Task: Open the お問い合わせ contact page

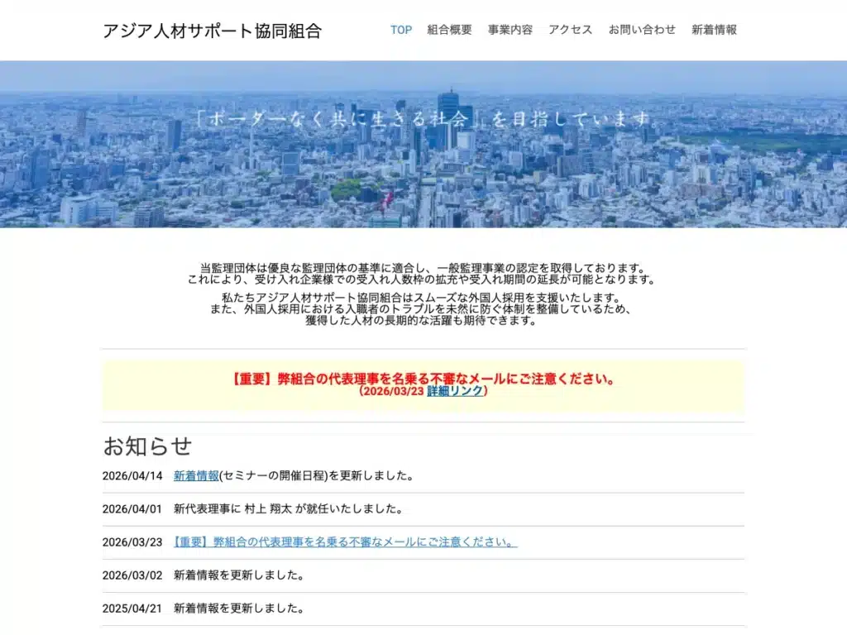Action: tap(642, 31)
